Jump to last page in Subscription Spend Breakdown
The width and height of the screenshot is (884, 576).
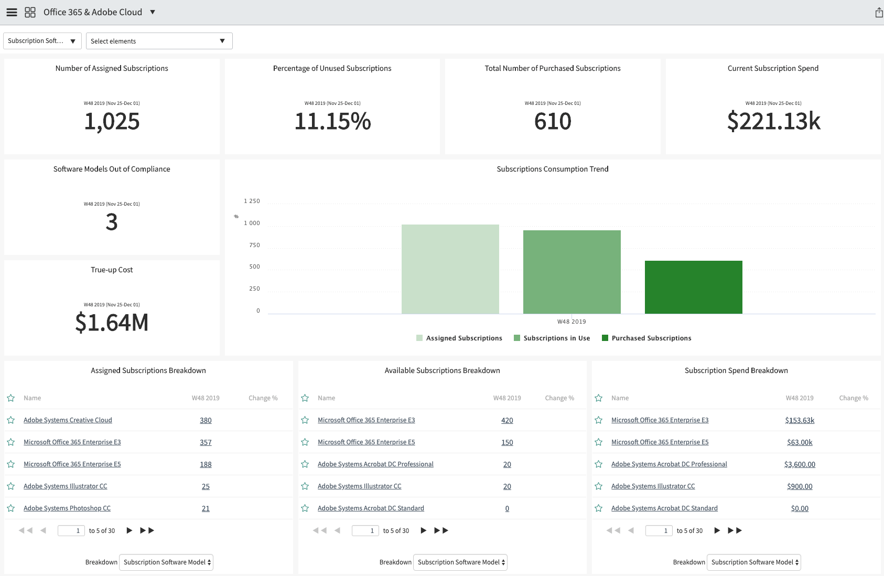coord(735,530)
